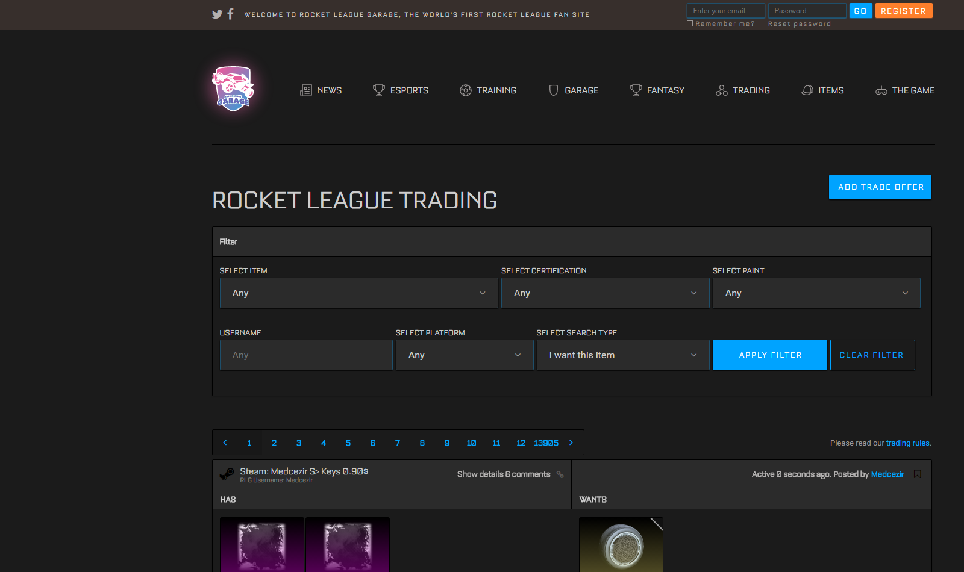This screenshot has width=964, height=572.
Task: Focus the Username filter field
Action: (x=306, y=355)
